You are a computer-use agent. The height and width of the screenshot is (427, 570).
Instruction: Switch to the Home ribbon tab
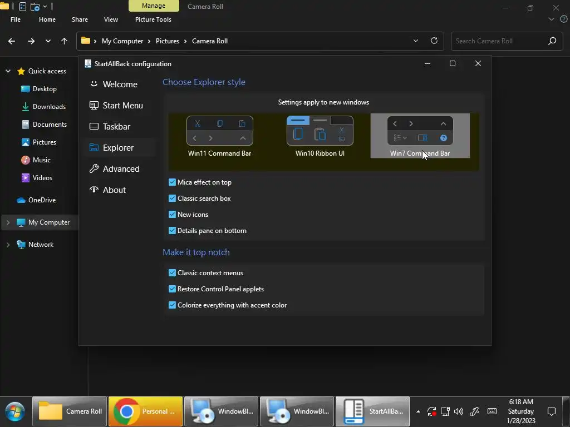click(47, 19)
